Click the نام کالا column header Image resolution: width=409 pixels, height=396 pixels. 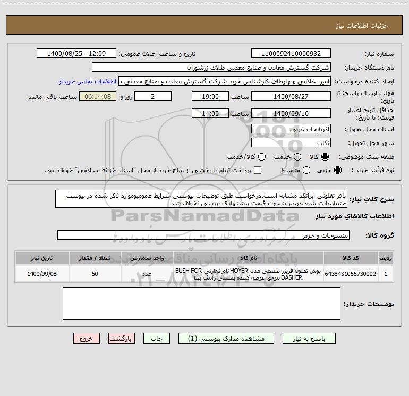tap(249, 258)
